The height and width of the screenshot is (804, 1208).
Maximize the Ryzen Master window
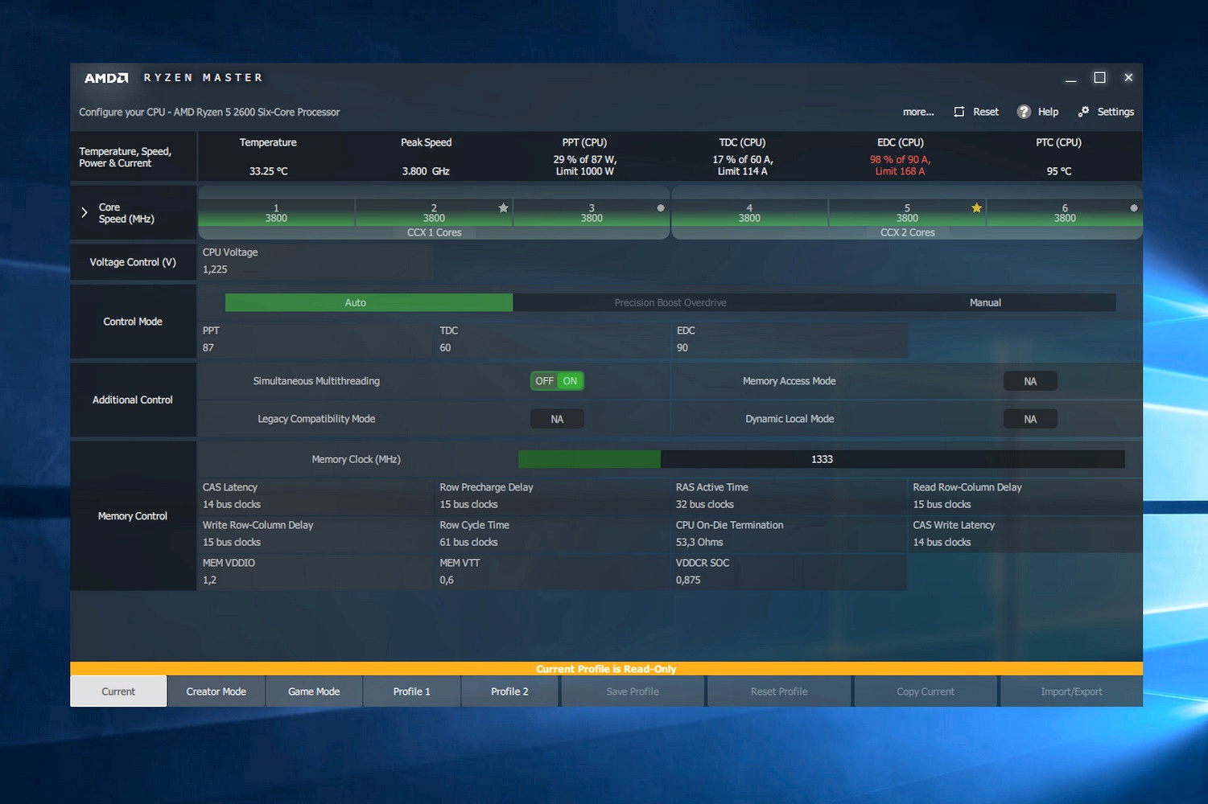1099,77
